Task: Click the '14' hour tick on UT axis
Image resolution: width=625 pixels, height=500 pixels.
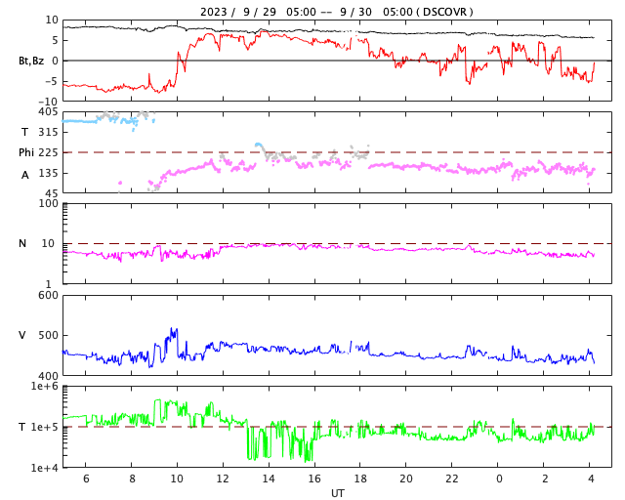Action: pos(269,479)
